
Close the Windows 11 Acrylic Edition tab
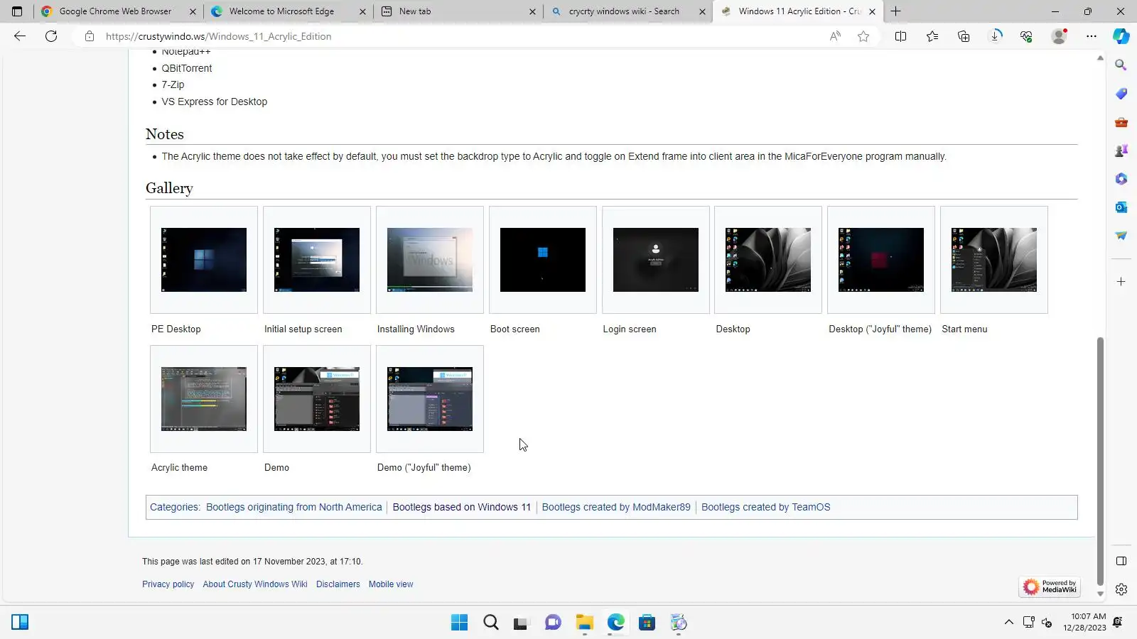point(872,11)
